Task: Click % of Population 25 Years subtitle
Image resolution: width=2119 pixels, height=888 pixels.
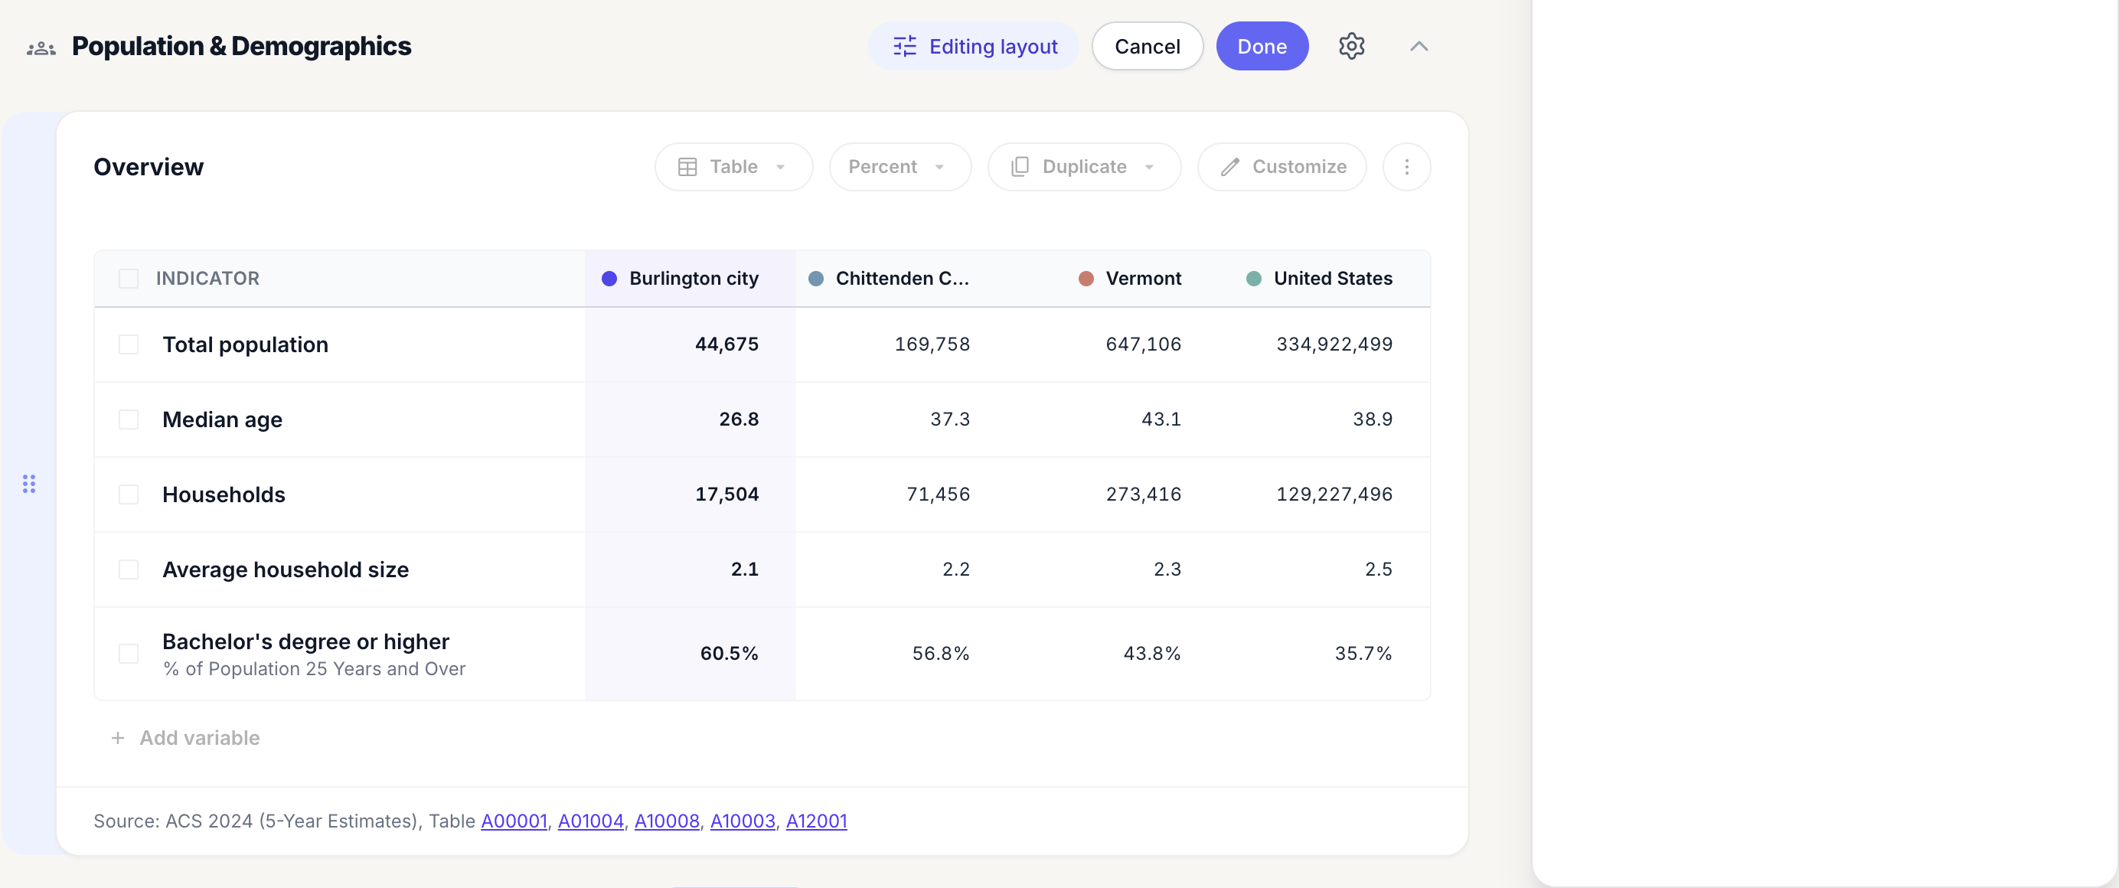Action: [313, 669]
